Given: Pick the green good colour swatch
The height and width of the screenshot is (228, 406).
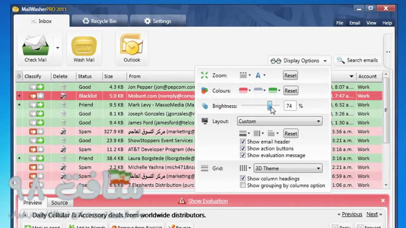Looking at the screenshot, I should (x=274, y=91).
